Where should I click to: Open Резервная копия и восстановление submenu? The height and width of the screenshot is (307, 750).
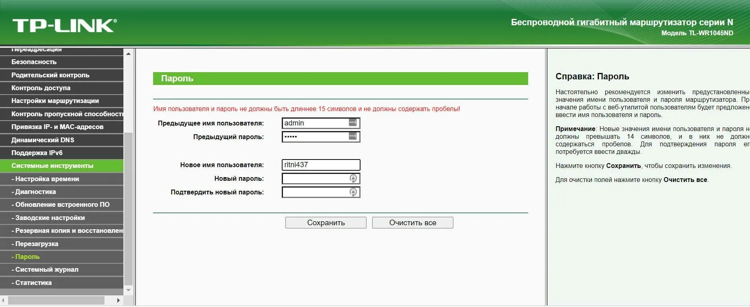pyautogui.click(x=61, y=230)
